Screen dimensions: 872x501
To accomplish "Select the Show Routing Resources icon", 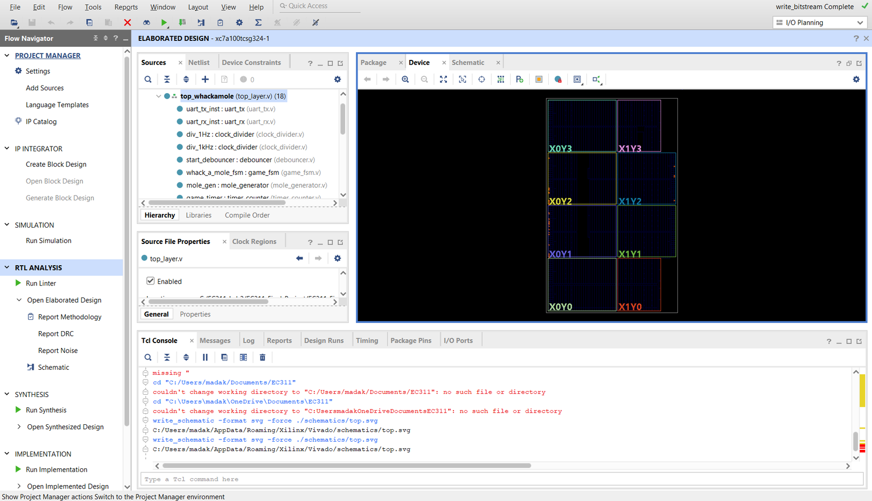I will tap(500, 79).
